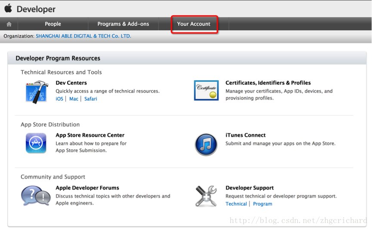Open the Safari dev center link
372x229 pixels.
pos(91,99)
